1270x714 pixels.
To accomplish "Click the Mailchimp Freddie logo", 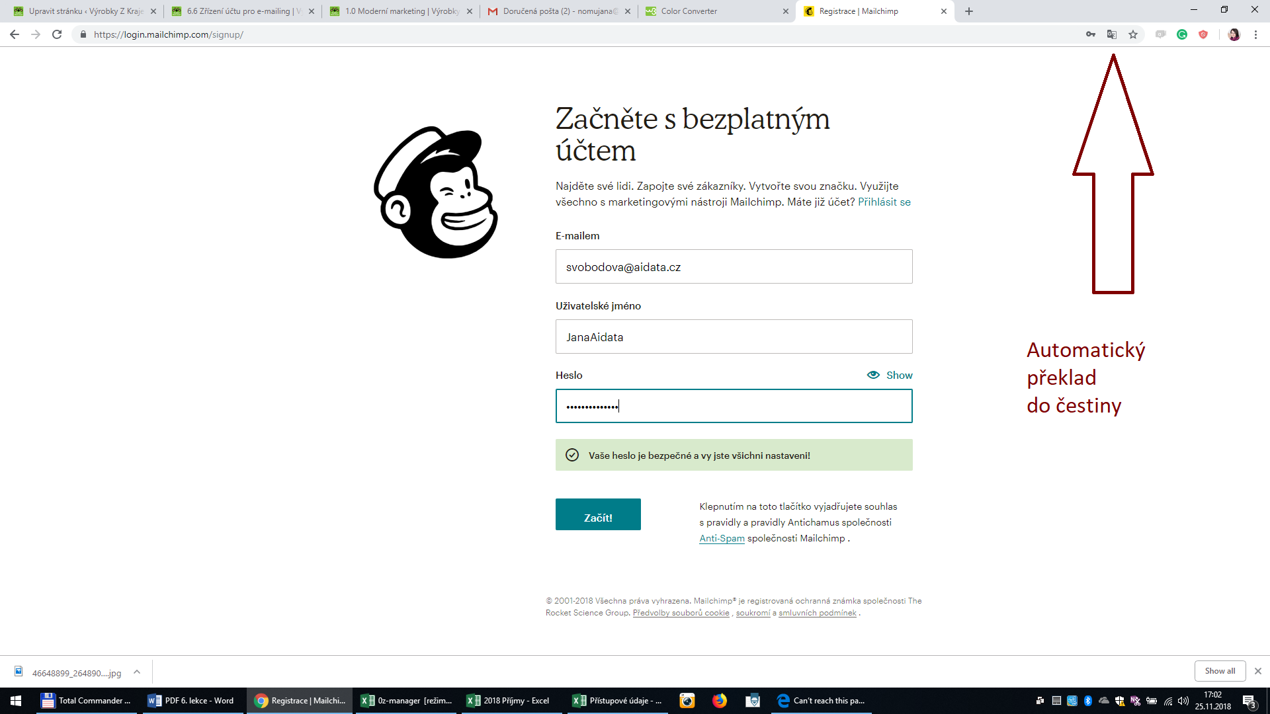I will click(x=436, y=192).
